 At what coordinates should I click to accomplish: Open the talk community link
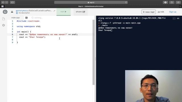(x=161, y=12)
